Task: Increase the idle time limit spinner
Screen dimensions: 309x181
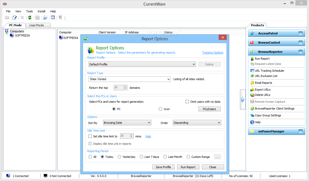Action: point(131,135)
